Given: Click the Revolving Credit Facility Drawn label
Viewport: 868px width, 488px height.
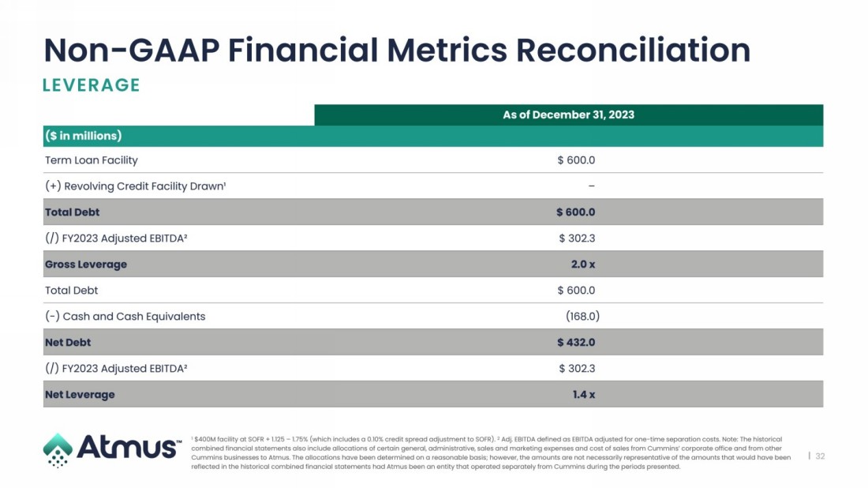Looking at the screenshot, I should click(136, 186).
